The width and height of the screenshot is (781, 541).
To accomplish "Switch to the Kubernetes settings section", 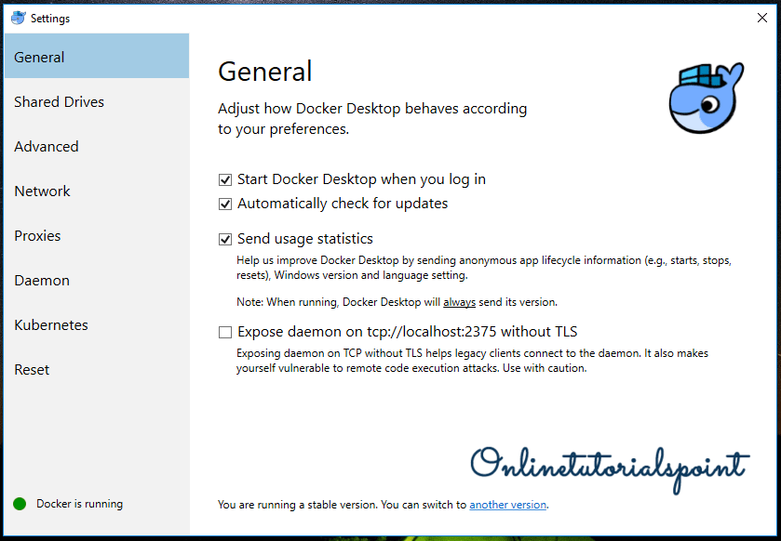I will click(51, 325).
